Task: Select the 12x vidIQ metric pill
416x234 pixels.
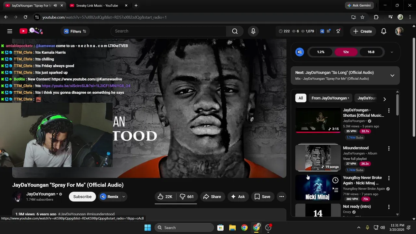Action: pos(346,52)
